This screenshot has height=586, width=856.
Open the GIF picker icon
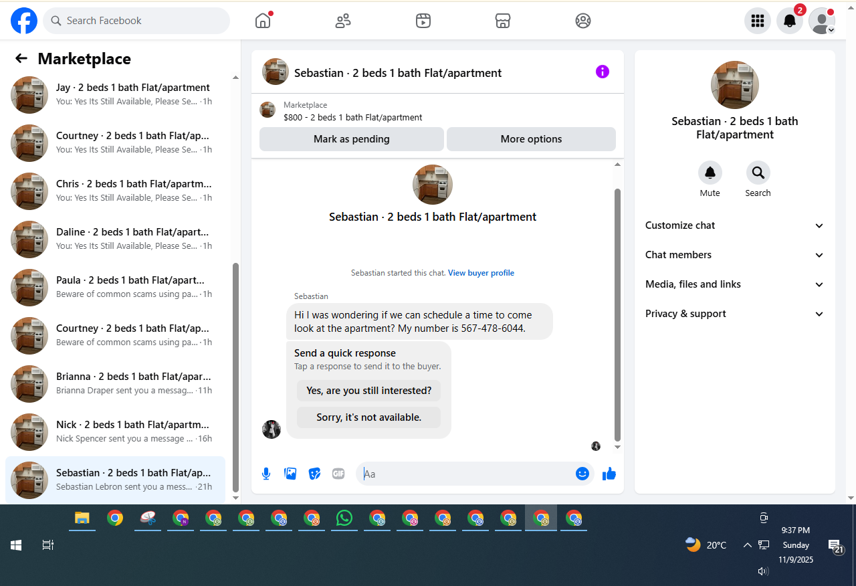(x=338, y=474)
